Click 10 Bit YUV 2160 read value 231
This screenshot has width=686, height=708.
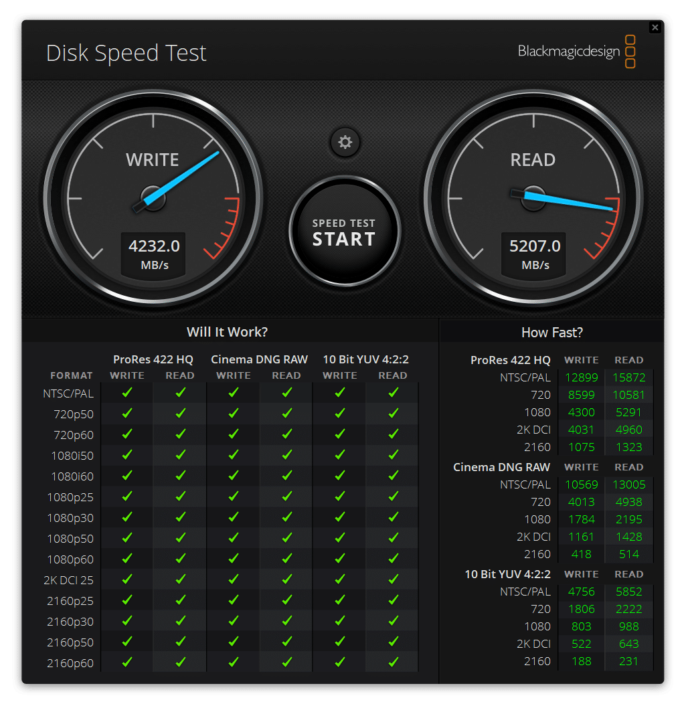[x=628, y=661]
